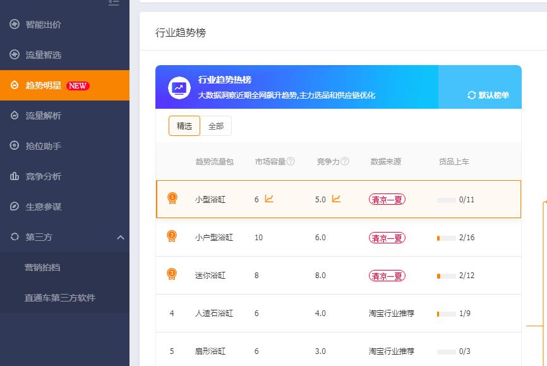The image size is (547, 366).
Task: Select the 竞争分析 bar chart icon
Action: pos(15,176)
